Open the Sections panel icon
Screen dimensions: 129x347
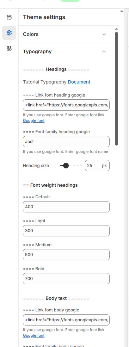pyautogui.click(x=9, y=17)
